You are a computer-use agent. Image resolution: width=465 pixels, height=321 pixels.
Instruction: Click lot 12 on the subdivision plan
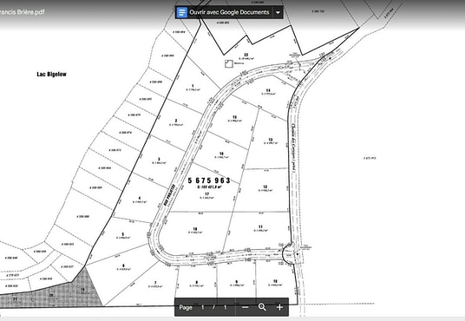pos(265,187)
